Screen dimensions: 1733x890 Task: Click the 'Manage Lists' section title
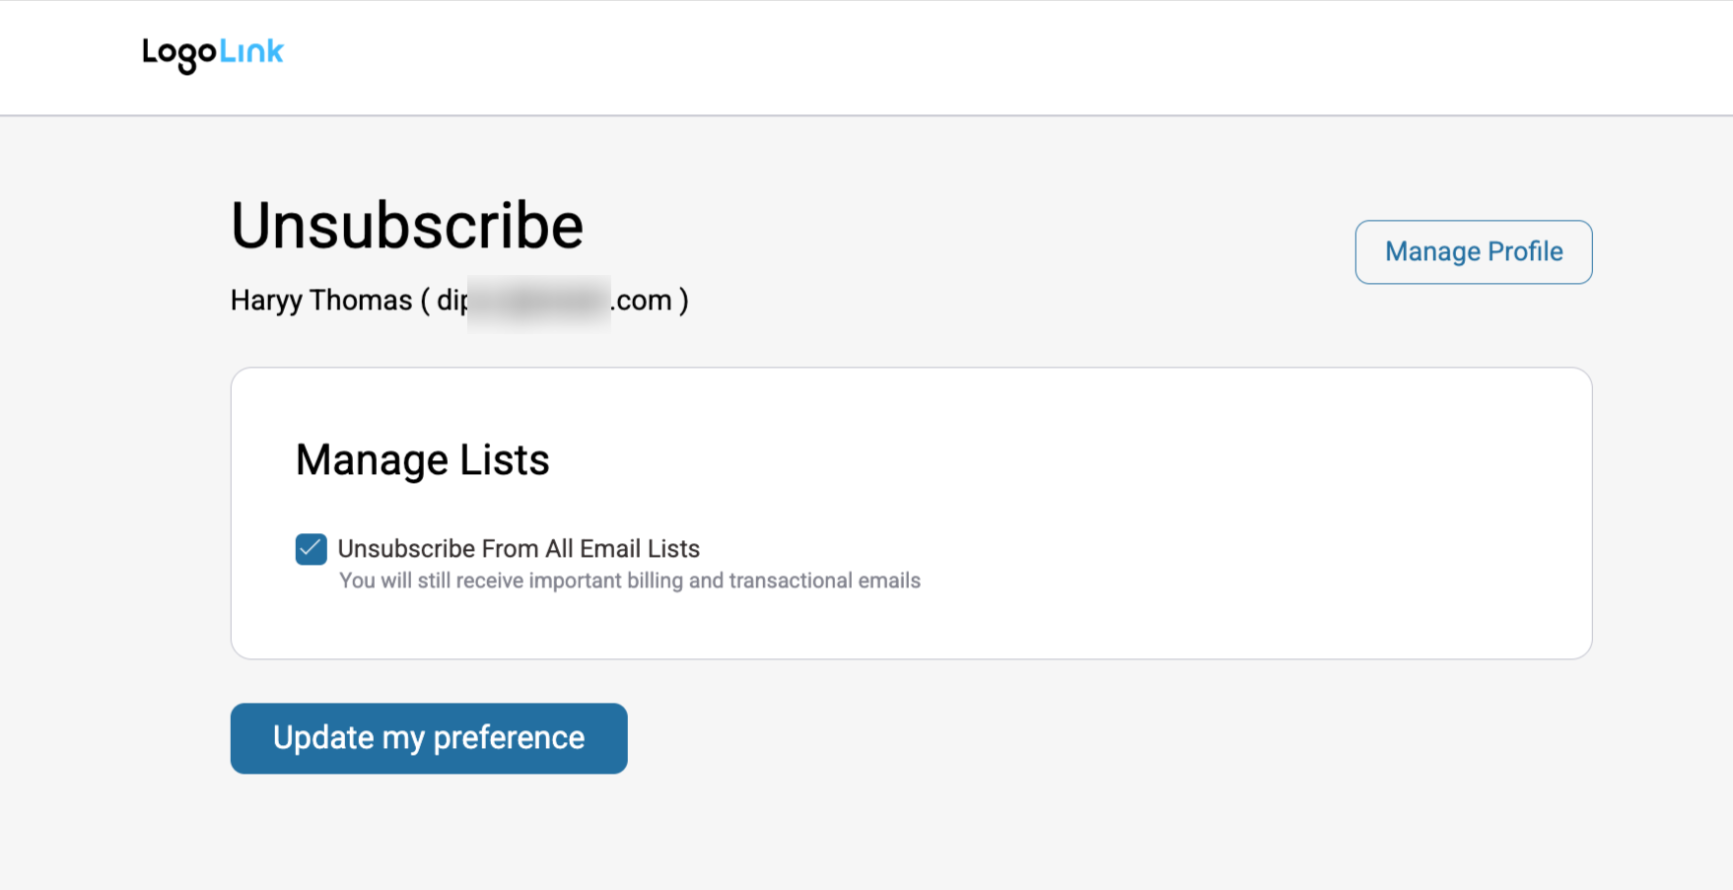422,459
